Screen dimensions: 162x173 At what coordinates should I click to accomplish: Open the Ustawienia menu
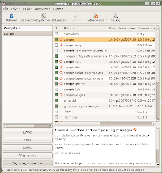[43, 9]
